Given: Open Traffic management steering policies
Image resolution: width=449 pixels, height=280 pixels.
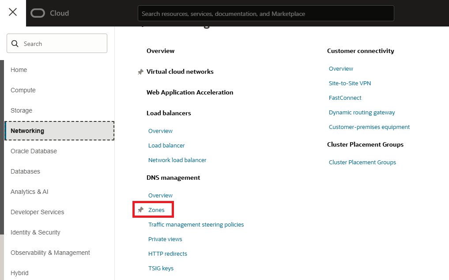Looking at the screenshot, I should (196, 224).
